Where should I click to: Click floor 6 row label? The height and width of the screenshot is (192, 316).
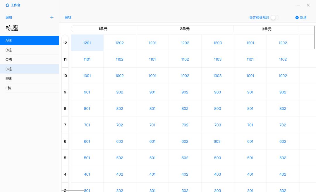point(65,141)
